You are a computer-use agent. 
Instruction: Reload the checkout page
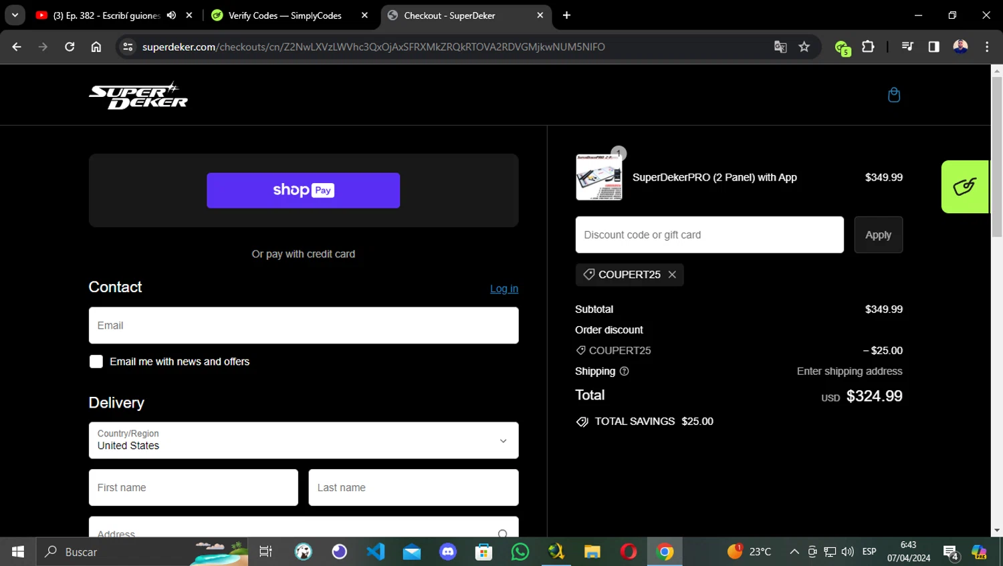click(70, 47)
